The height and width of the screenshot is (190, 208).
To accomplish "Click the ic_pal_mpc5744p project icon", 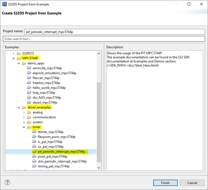I will (x=34, y=141).
